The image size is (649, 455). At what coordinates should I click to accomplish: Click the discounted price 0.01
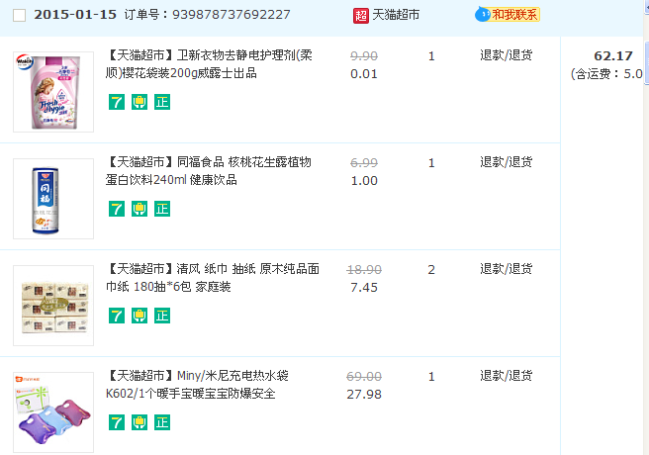tap(364, 74)
